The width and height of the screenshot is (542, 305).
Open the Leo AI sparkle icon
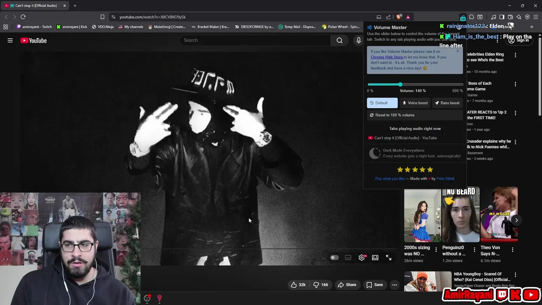pyautogui.click(x=519, y=17)
